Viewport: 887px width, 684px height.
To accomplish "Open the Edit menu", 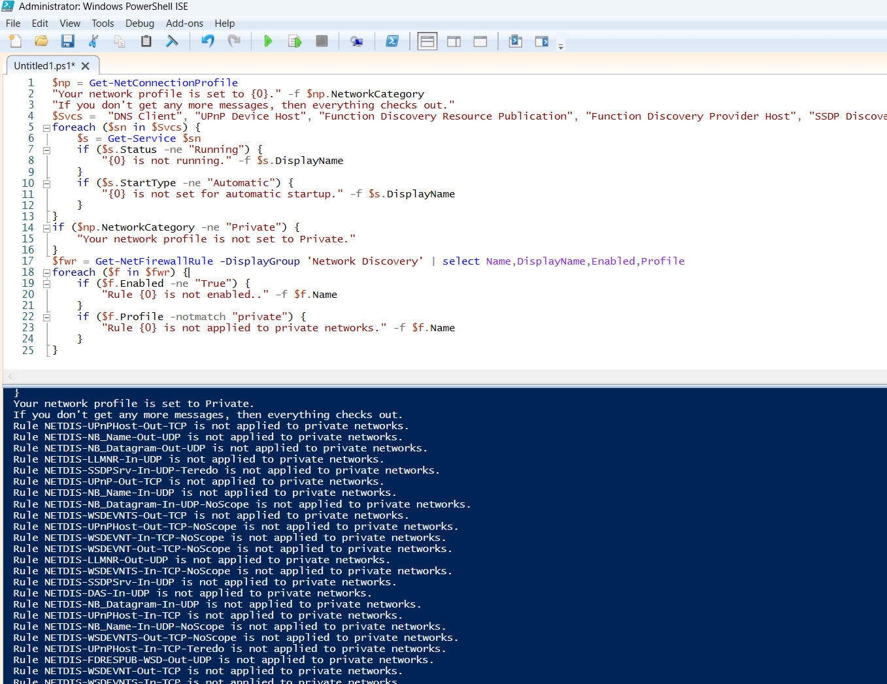I will tap(40, 24).
